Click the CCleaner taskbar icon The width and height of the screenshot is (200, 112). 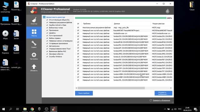coord(54,109)
